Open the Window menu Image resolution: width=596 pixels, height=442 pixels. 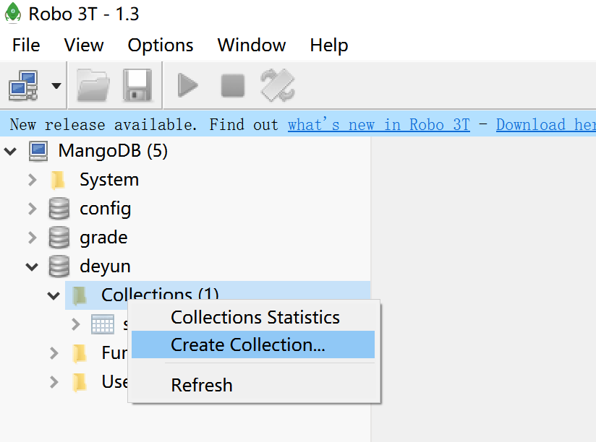click(252, 45)
